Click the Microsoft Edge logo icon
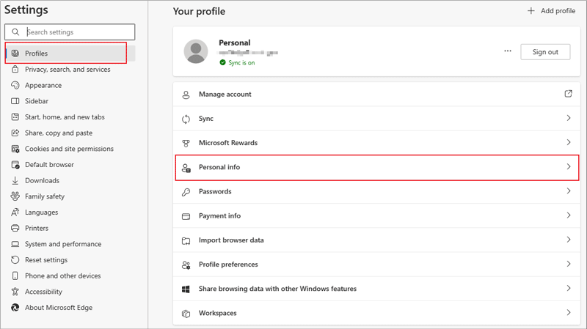This screenshot has width=587, height=329. click(x=15, y=308)
